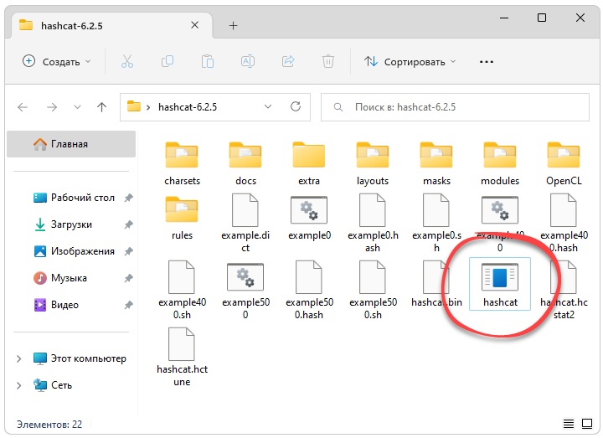603x438 pixels.
Task: Click the hashcat-6.2.5 breadcrumb segment
Action: (188, 107)
